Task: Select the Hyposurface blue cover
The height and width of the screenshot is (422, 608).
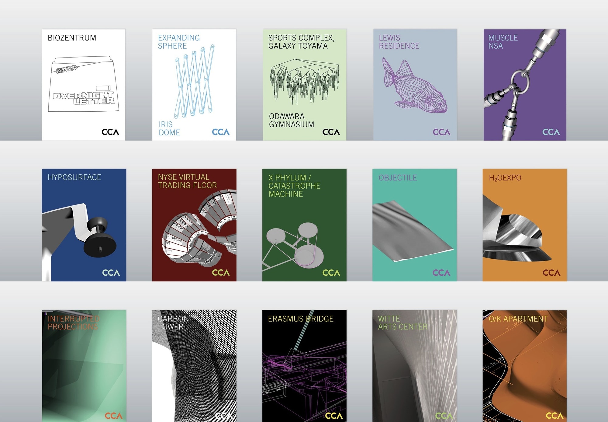Action: tap(84, 225)
